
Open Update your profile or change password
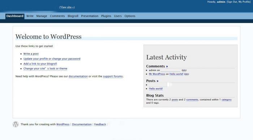[x=52, y=59]
